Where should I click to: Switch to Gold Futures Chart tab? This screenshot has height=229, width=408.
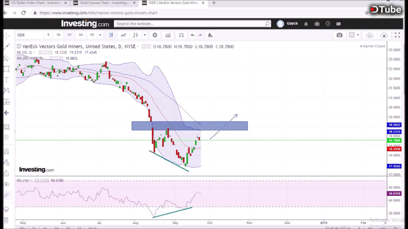105,3
